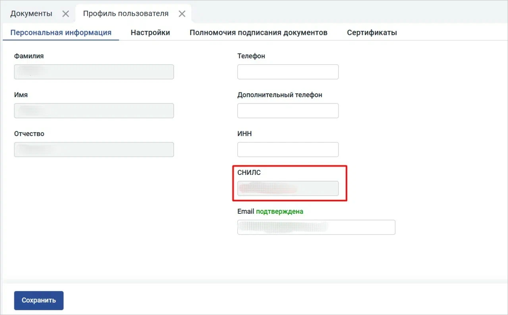Click the Дополнительный телефон label text
The width and height of the screenshot is (508, 315).
[279, 95]
